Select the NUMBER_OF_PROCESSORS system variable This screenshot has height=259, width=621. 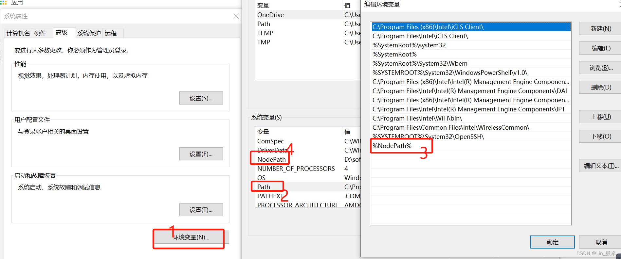308,169
